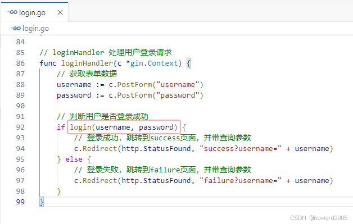The height and width of the screenshot is (224, 353).
Task: Click line number 92 in the gutter
Action: pos(20,127)
